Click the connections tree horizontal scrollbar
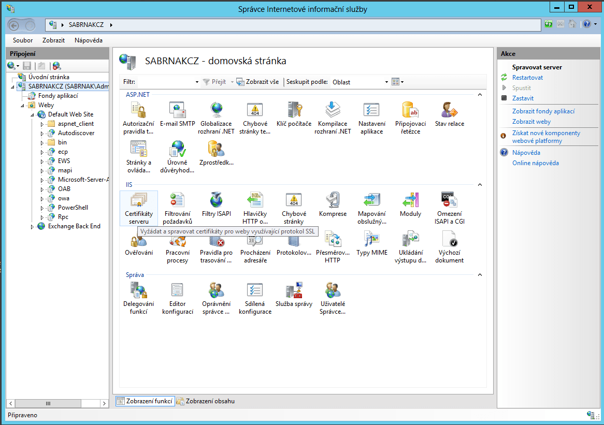604x425 pixels. coord(48,404)
